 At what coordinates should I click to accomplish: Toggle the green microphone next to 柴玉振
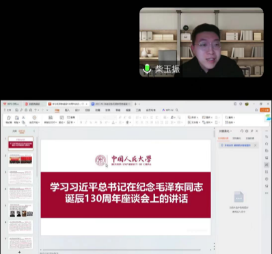pyautogui.click(x=147, y=68)
